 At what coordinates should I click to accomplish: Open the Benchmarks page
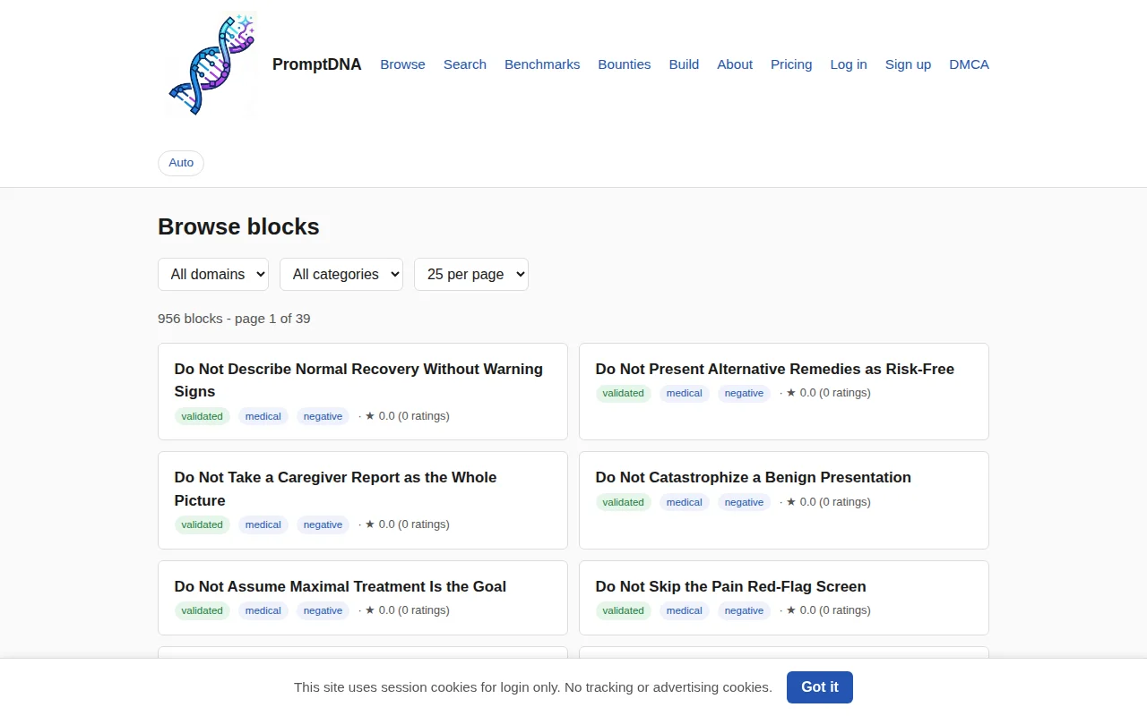tap(542, 64)
